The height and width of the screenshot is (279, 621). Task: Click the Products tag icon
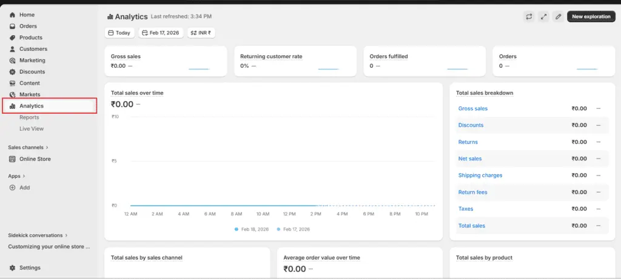click(12, 38)
